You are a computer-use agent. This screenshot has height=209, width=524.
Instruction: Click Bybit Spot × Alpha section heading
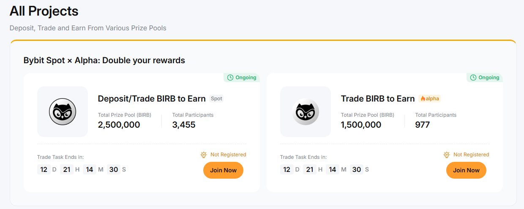pyautogui.click(x=104, y=60)
